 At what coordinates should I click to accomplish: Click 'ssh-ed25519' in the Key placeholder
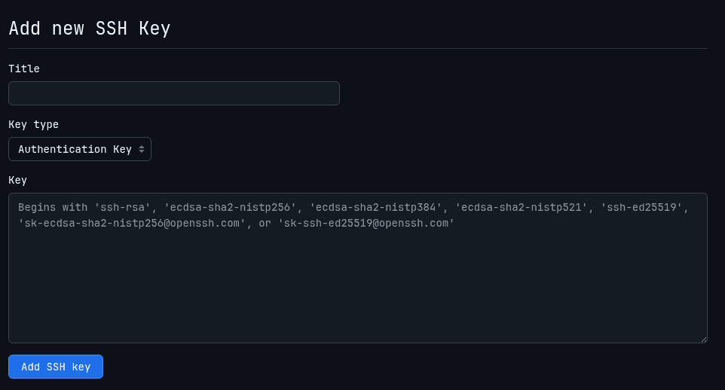pyautogui.click(x=644, y=207)
